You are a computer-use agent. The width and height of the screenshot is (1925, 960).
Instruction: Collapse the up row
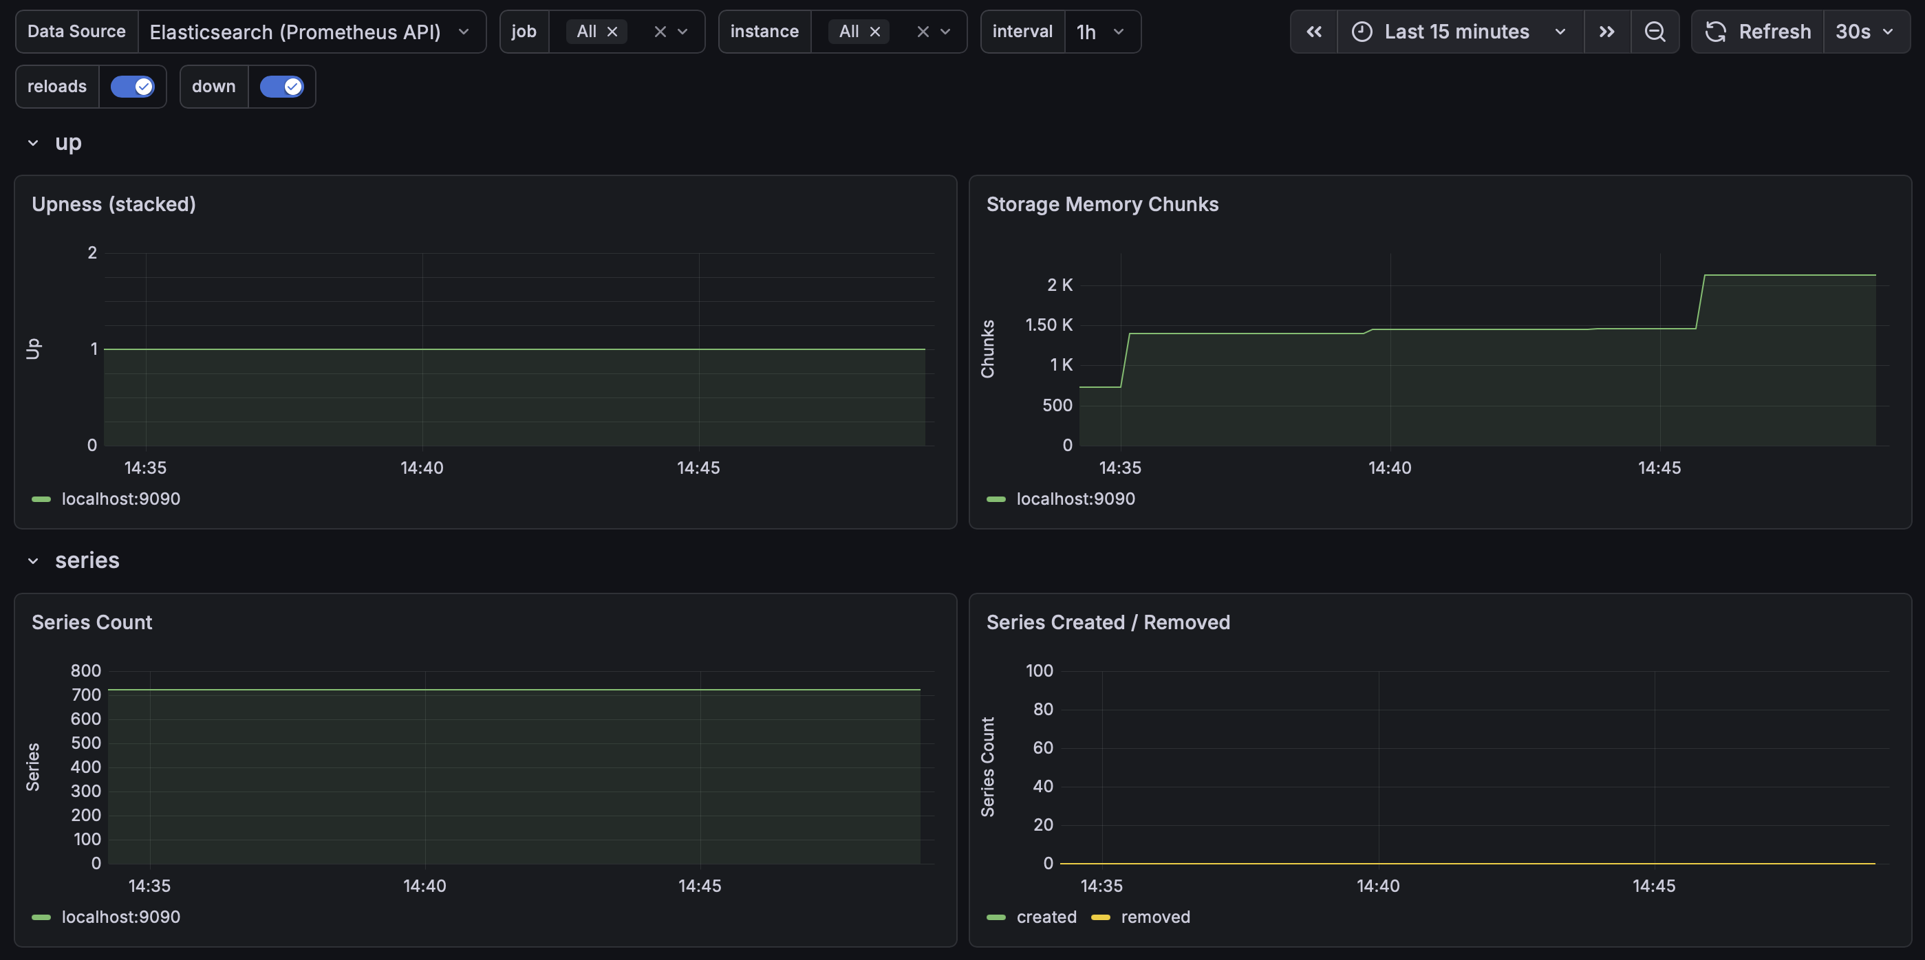click(x=33, y=142)
